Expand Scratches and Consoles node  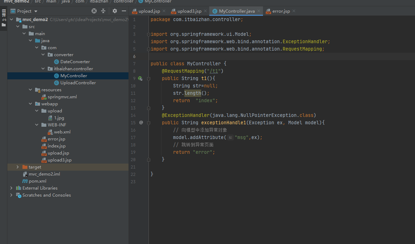click(11, 195)
